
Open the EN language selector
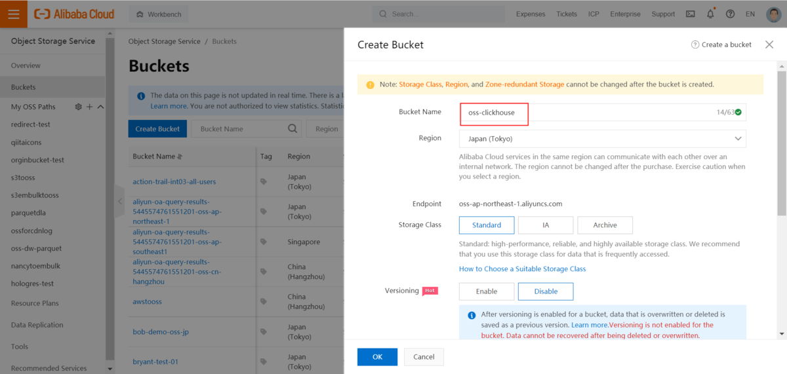pos(750,14)
